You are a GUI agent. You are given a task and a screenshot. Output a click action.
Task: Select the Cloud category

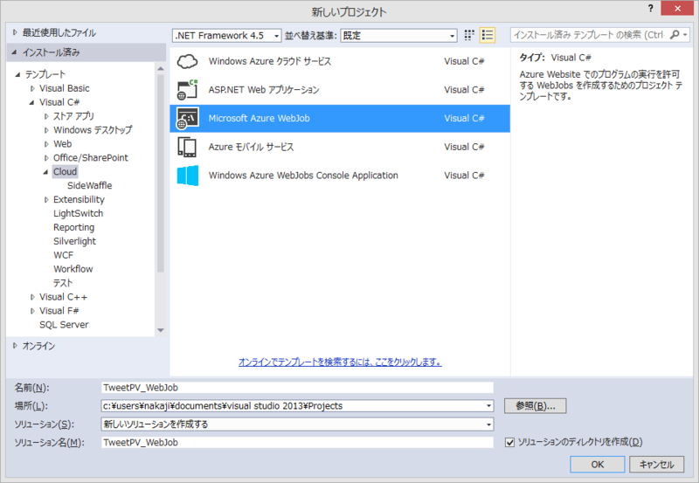point(65,171)
